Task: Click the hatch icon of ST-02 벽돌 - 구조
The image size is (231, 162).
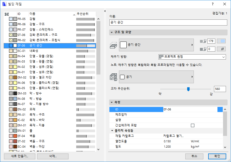Action: click(11, 141)
